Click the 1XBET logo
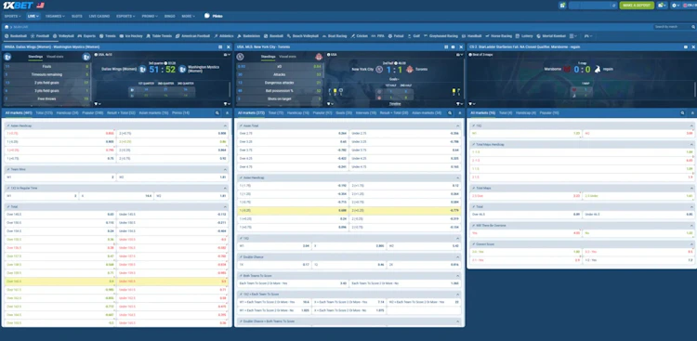The height and width of the screenshot is (341, 697). tap(19, 5)
